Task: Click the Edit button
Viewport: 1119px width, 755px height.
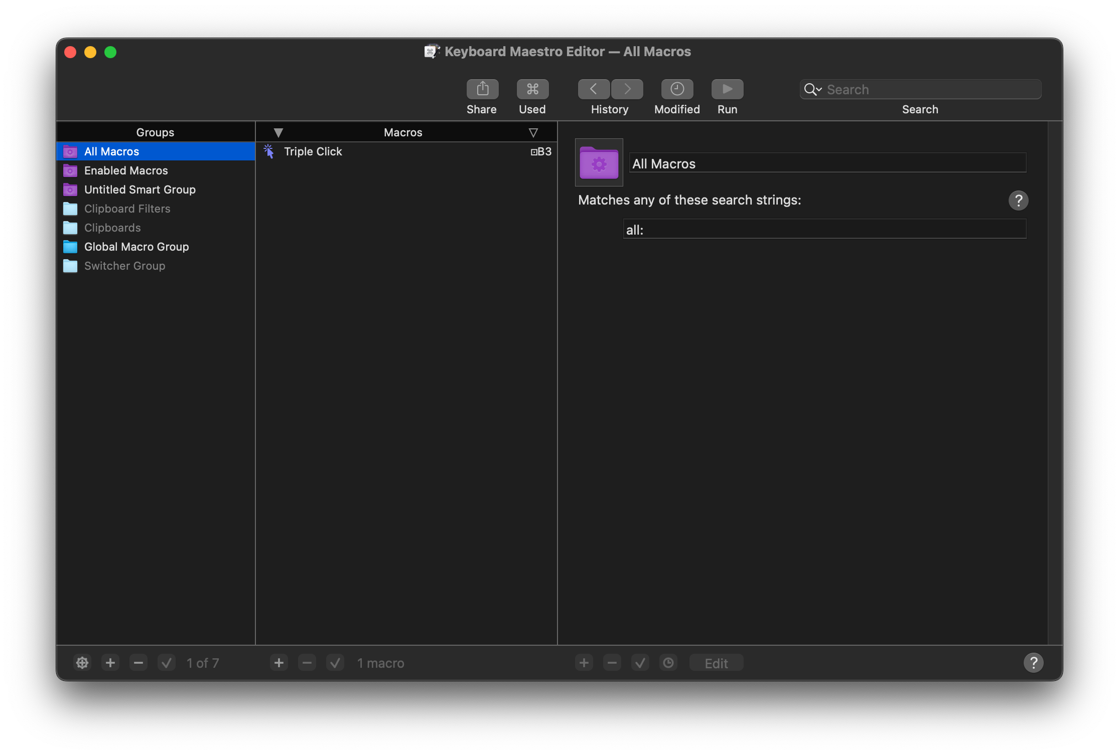Action: point(716,663)
